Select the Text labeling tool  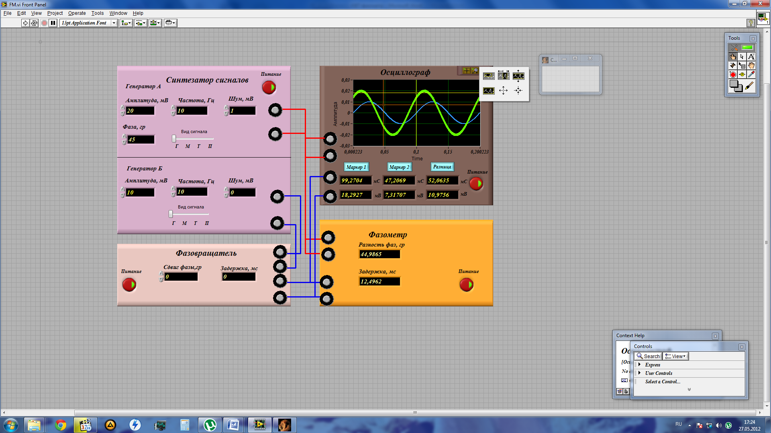click(751, 57)
